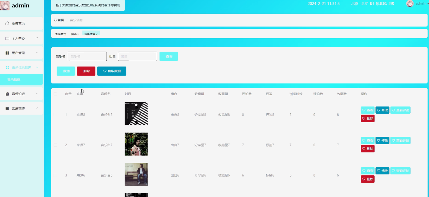The height and width of the screenshot is (197, 429).
Task: Click the user avatar at top right
Action: pyautogui.click(x=410, y=4)
